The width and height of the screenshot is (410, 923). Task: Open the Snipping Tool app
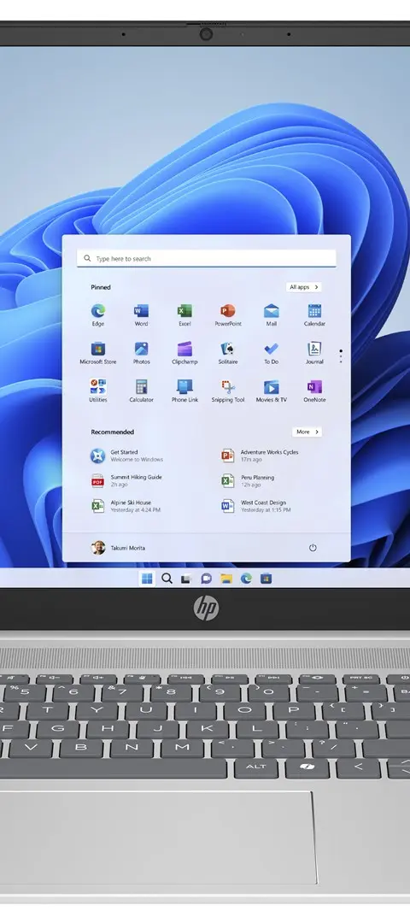click(228, 391)
